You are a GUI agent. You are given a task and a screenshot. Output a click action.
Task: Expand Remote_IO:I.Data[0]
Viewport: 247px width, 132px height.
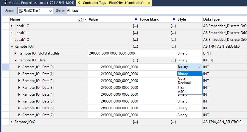tap(19, 67)
